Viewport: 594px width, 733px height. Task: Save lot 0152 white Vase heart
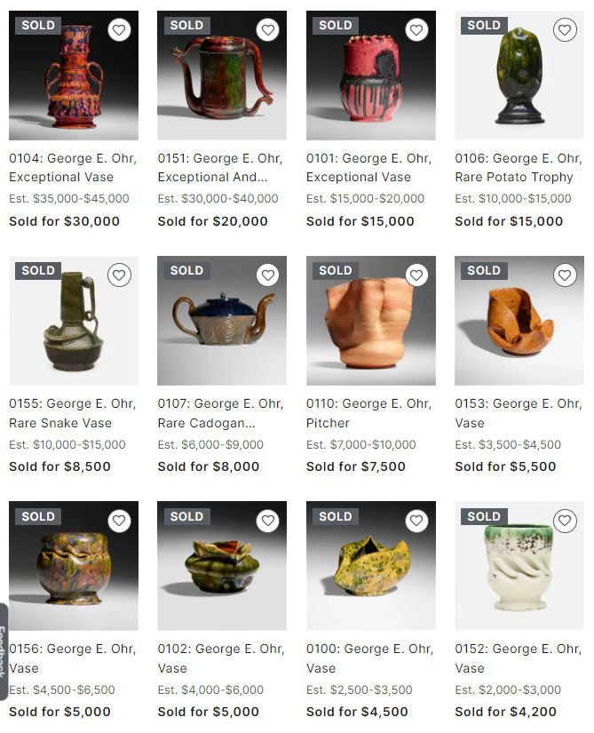(x=565, y=521)
